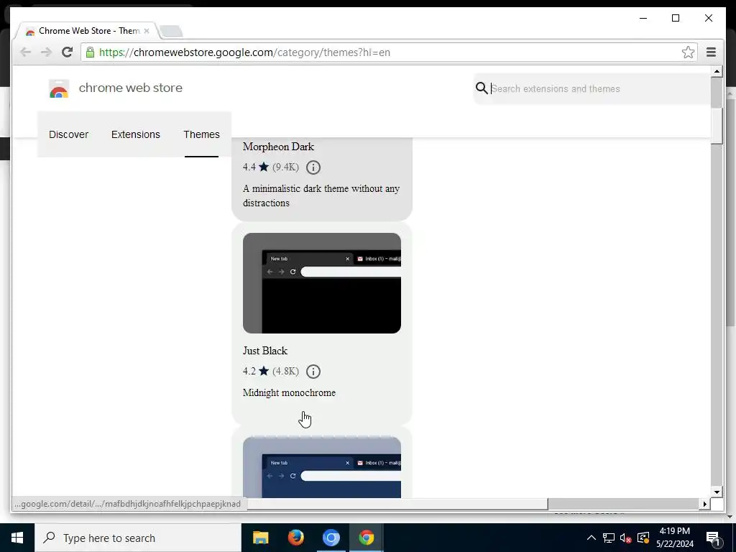Open the Morpheon Dark theme title
736x552 pixels.
coord(278,147)
